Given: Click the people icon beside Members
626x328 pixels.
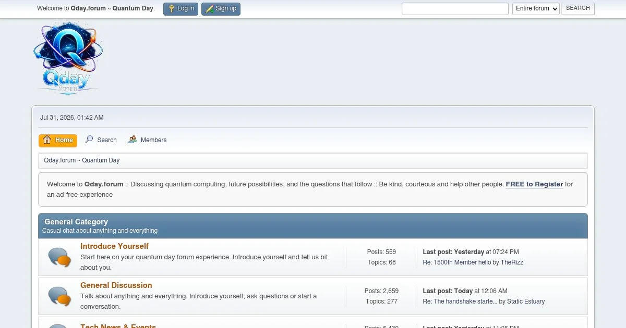Looking at the screenshot, I should pyautogui.click(x=133, y=140).
